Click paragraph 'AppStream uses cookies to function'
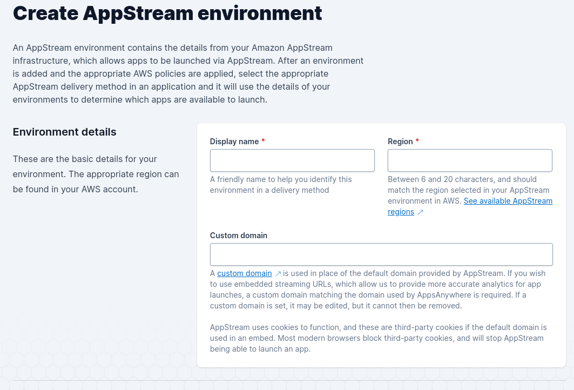This screenshot has width=574, height=390. point(379,338)
